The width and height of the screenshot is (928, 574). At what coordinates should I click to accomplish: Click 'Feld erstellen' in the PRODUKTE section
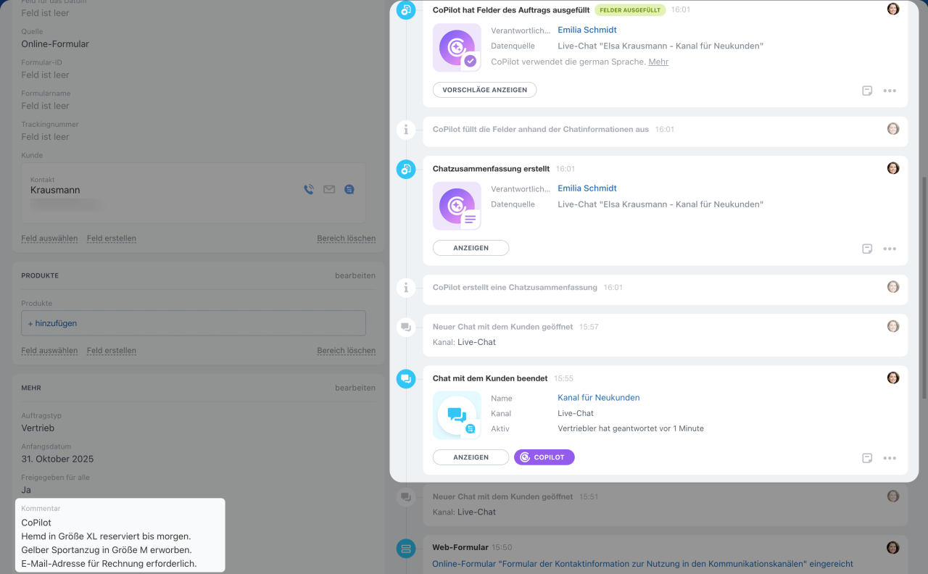[x=112, y=351]
